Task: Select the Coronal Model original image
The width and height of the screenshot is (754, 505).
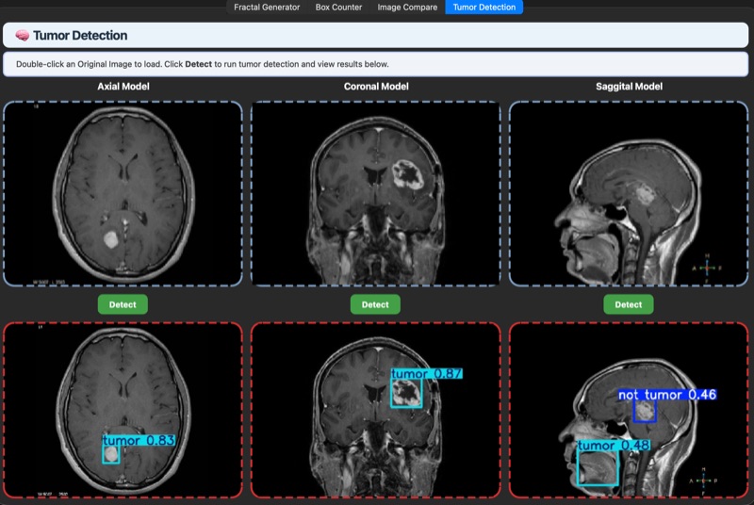Action: [x=375, y=194]
